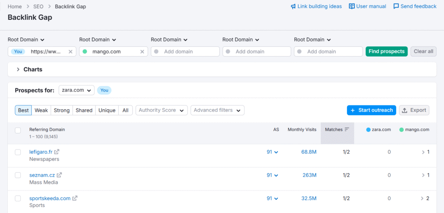Go to SEO breadcrumb

[x=39, y=6]
